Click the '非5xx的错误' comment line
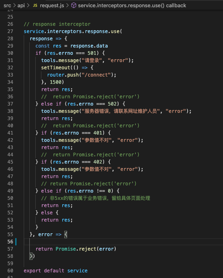 coord(96,198)
